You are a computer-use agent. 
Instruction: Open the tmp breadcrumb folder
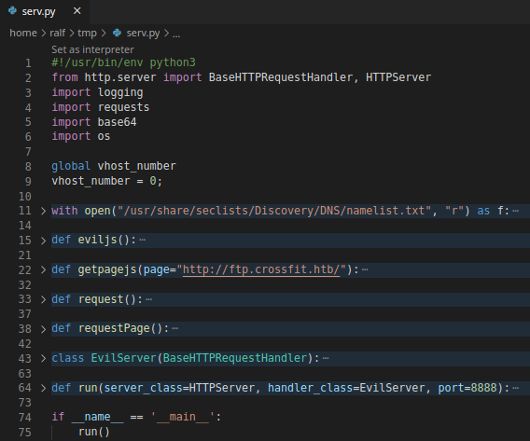pos(87,33)
